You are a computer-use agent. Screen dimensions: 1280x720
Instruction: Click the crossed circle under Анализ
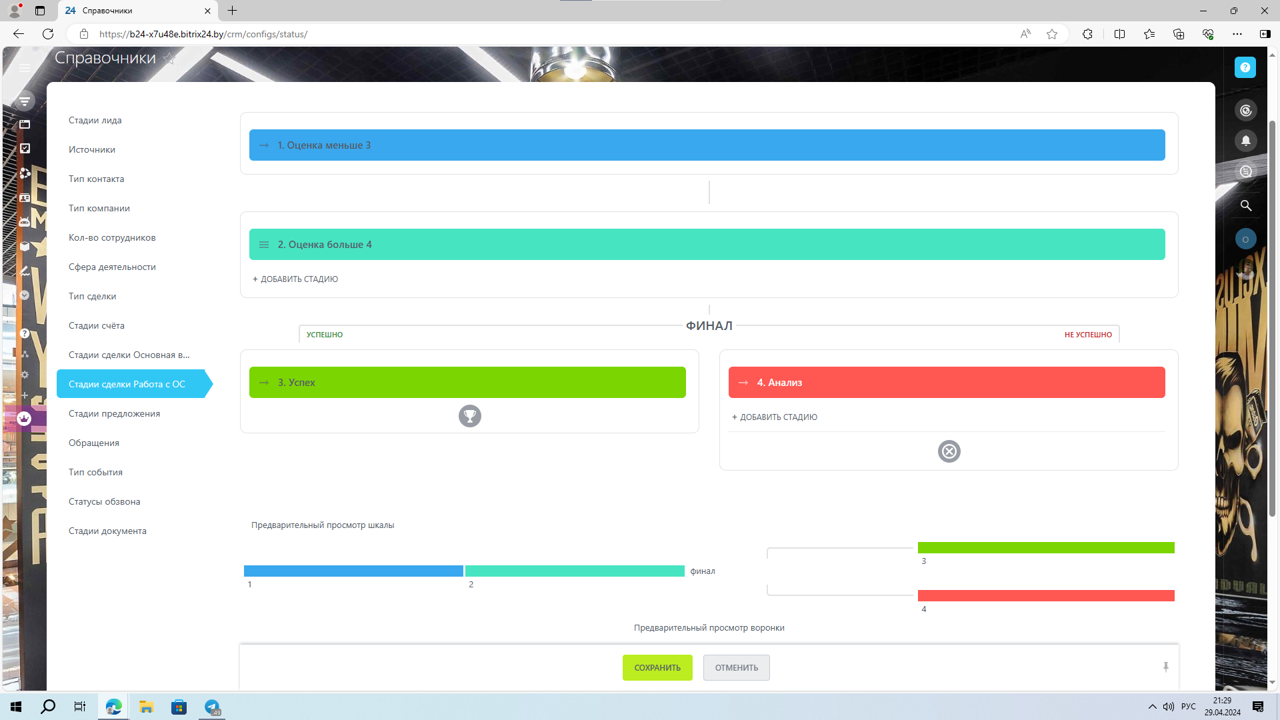tap(949, 451)
